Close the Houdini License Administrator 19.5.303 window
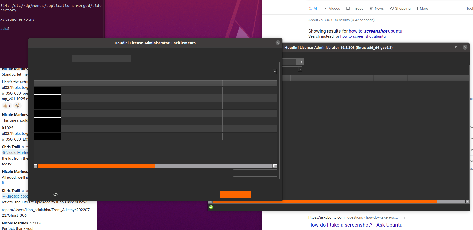 click(x=465, y=47)
